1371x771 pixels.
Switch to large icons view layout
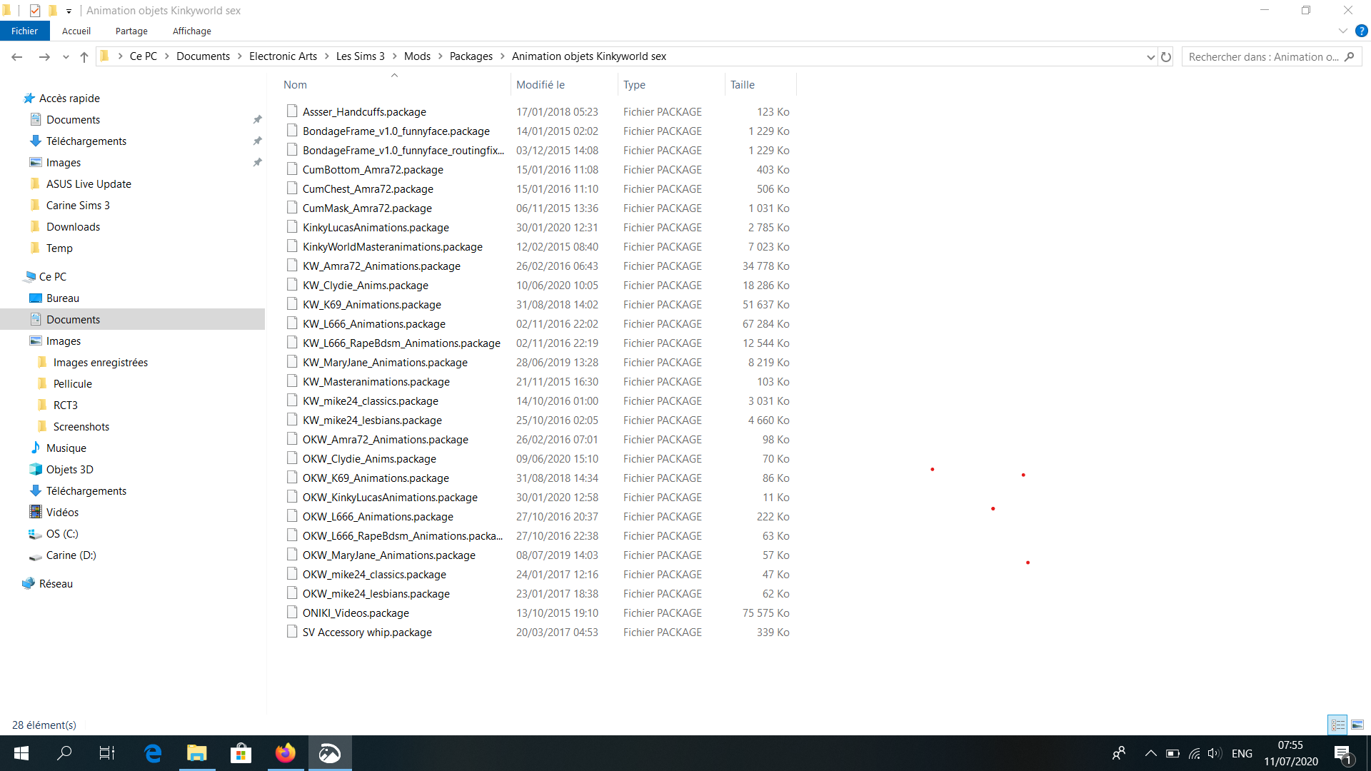pyautogui.click(x=1357, y=725)
